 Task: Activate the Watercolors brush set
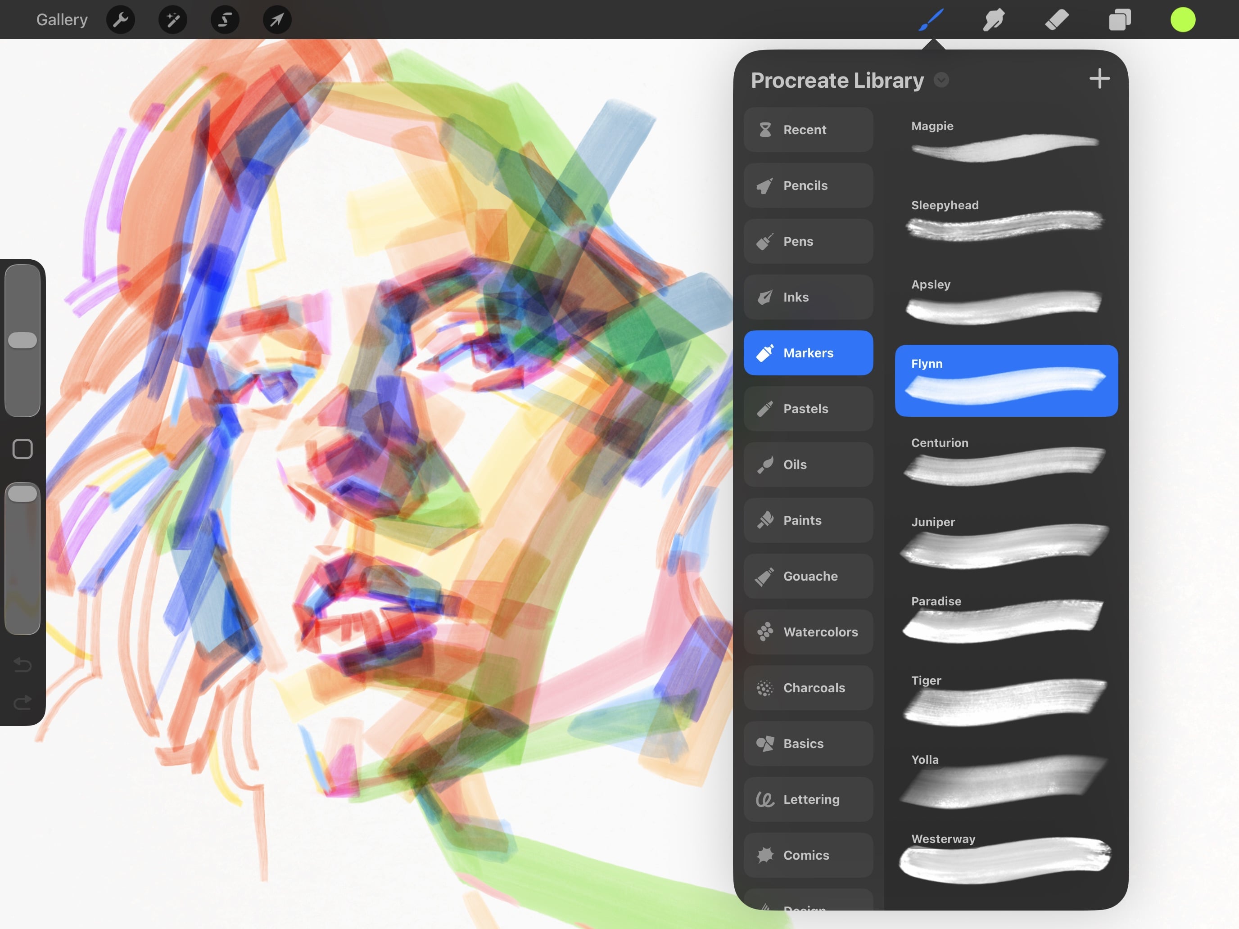pyautogui.click(x=808, y=631)
